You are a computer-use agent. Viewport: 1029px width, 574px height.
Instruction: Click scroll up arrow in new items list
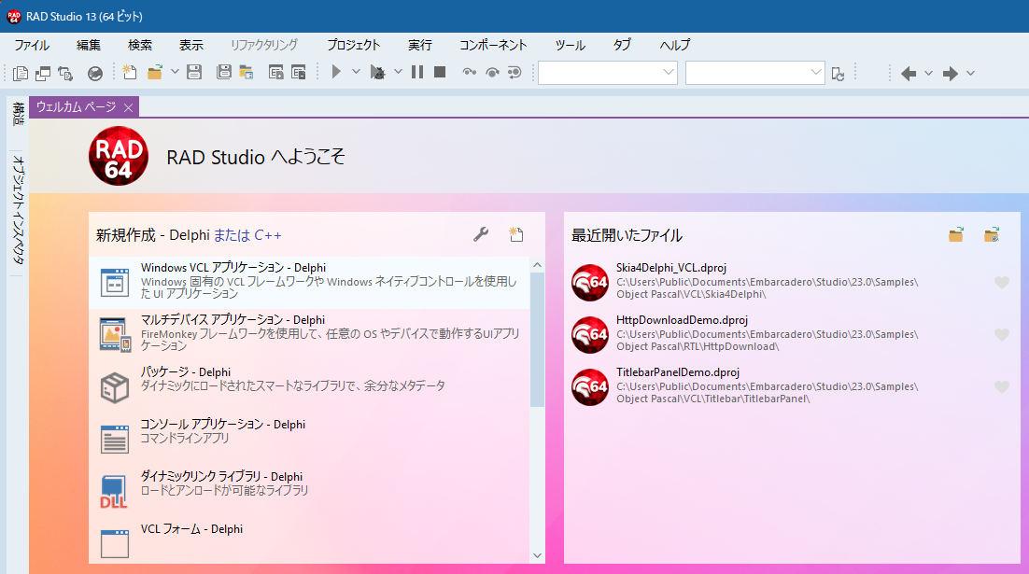click(538, 265)
